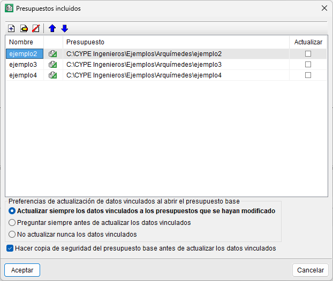Dismiss dialog with Cancelar button
Screen dimensions: 333x281
[x=311, y=270]
